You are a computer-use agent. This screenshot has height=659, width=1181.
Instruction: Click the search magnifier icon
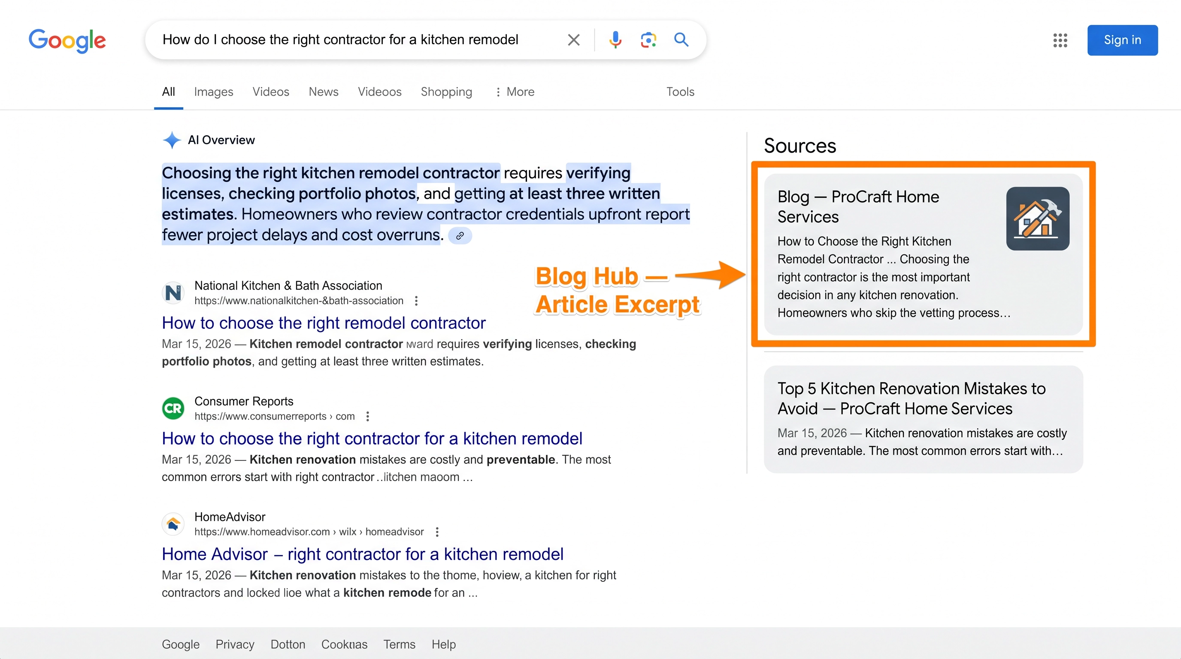681,40
